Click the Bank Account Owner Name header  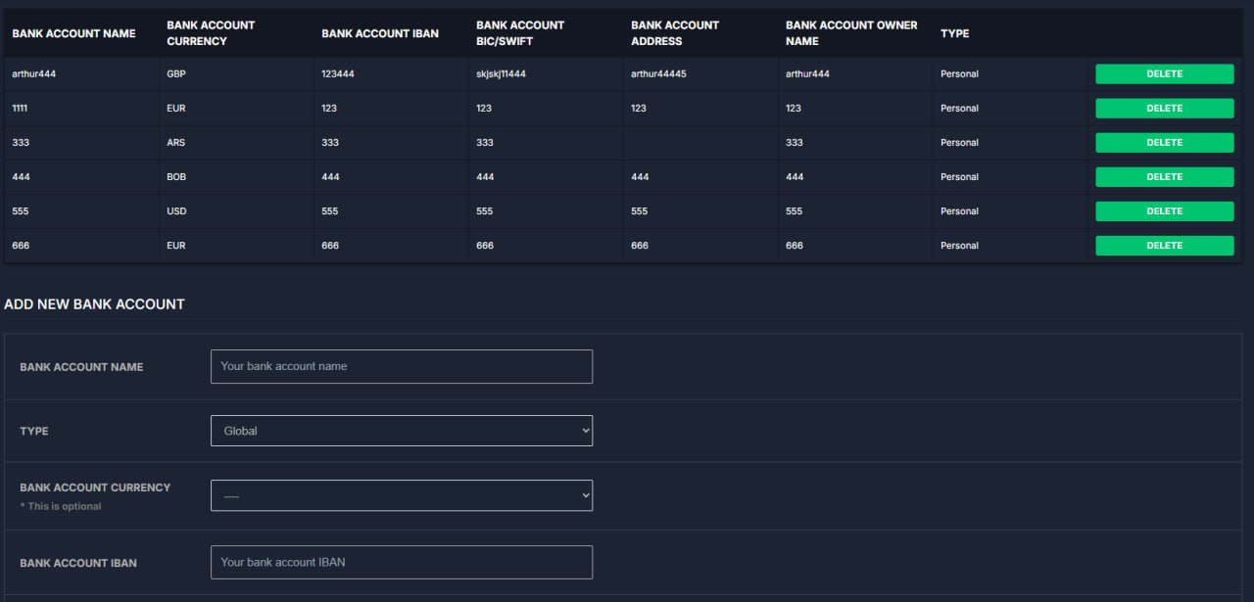click(x=851, y=33)
